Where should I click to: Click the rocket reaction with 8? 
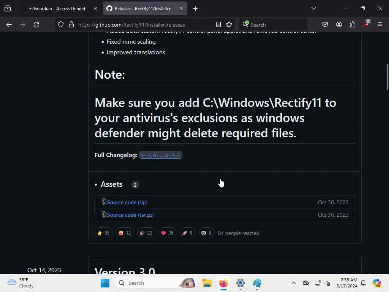188,233
